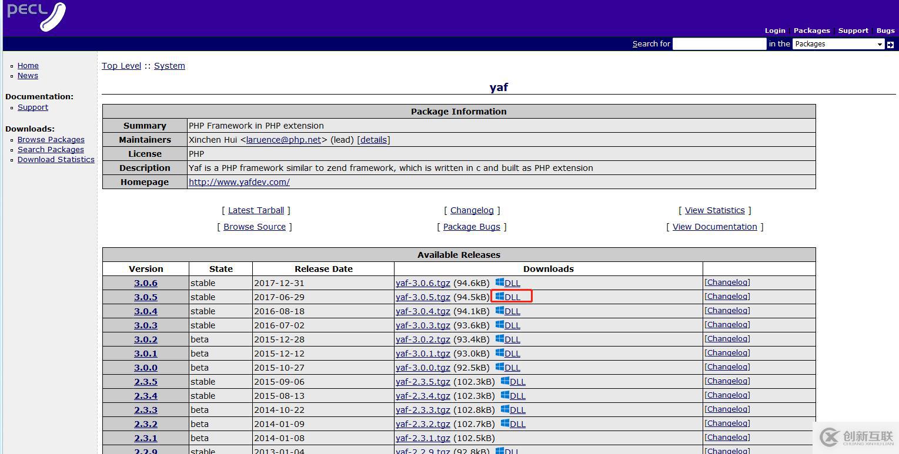
Task: Email maintainer laruence@php.net
Action: tap(284, 140)
